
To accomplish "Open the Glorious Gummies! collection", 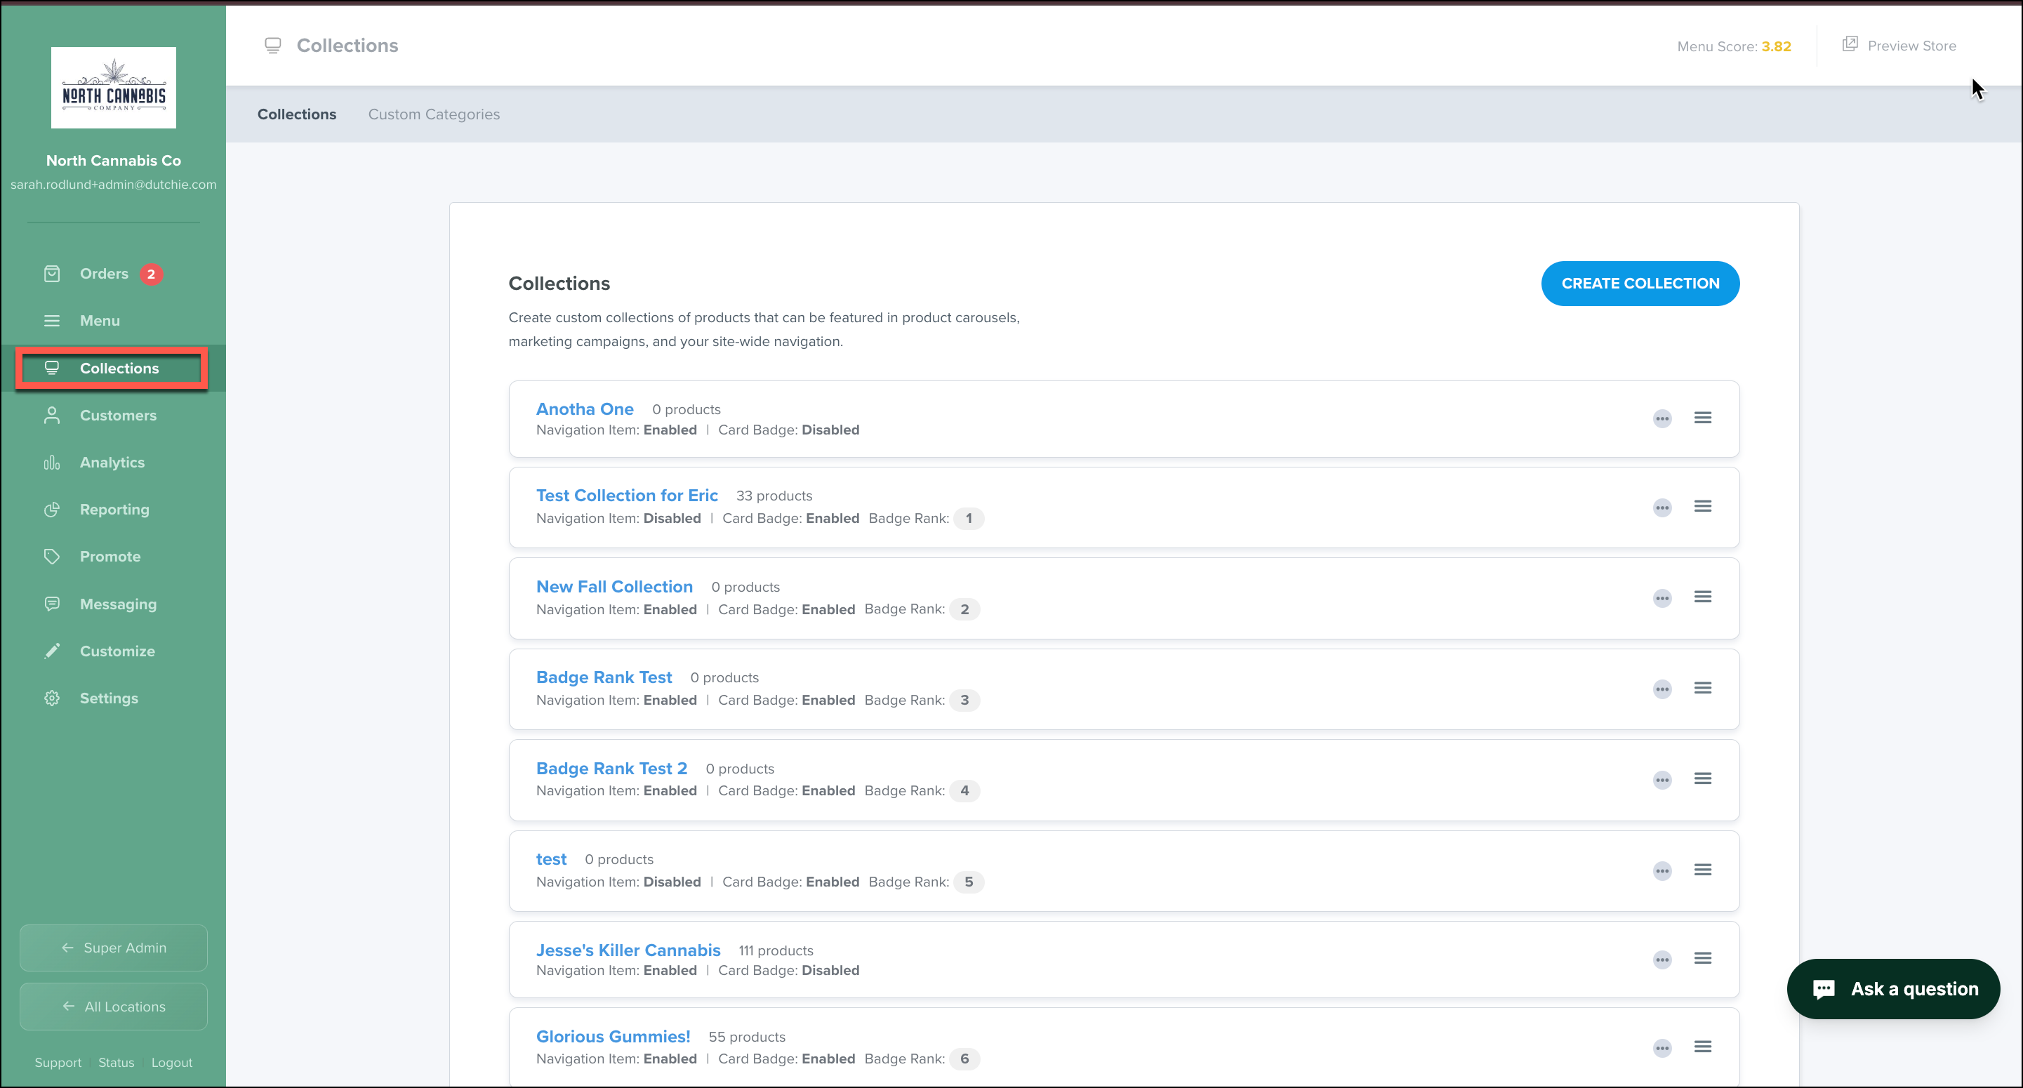I will pyautogui.click(x=613, y=1037).
